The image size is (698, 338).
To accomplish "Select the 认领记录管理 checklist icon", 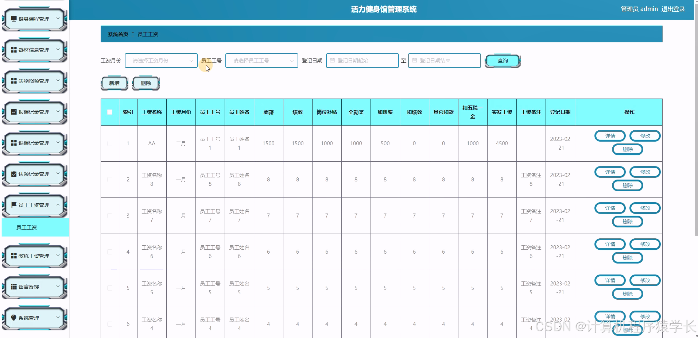I will click(13, 174).
